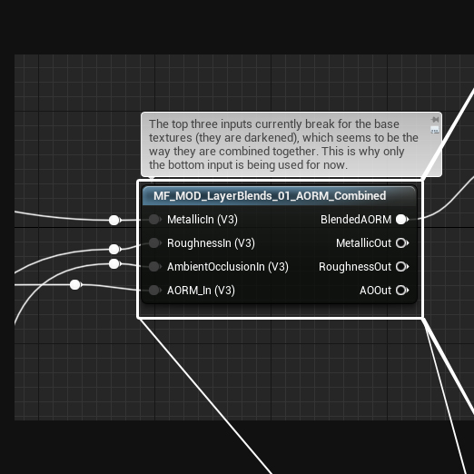Screen dimensions: 474x474
Task: Click the RoughnessOut output pin
Action: tap(402, 267)
